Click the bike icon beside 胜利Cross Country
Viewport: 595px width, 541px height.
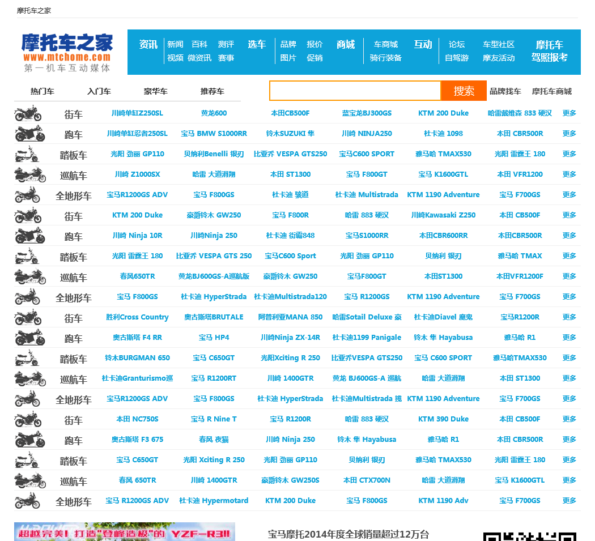28,317
